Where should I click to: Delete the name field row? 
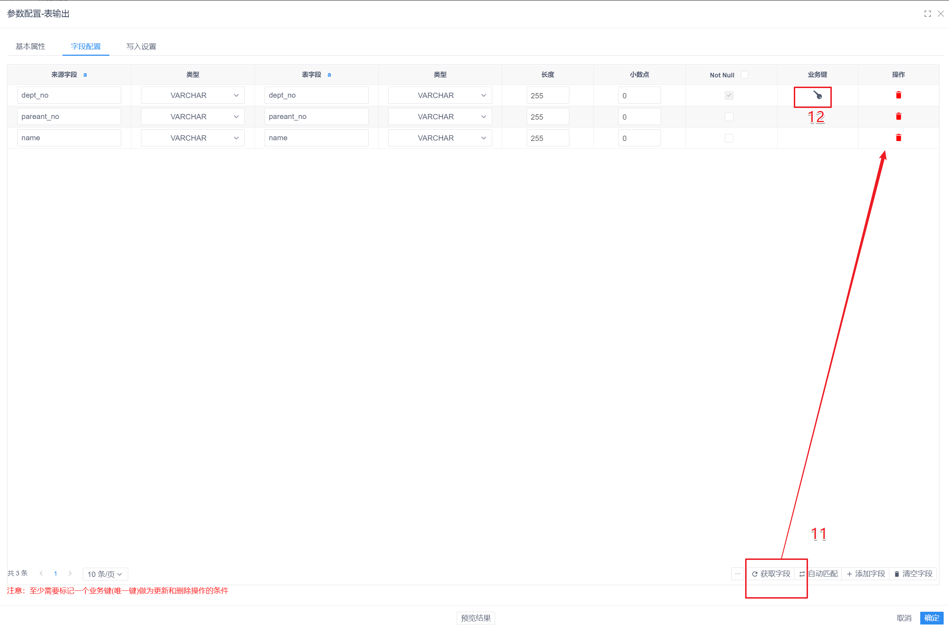click(x=898, y=137)
